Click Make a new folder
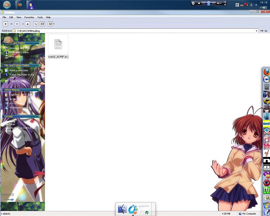 click(19, 70)
